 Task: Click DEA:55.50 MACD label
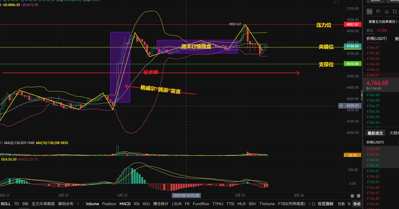click(8, 159)
